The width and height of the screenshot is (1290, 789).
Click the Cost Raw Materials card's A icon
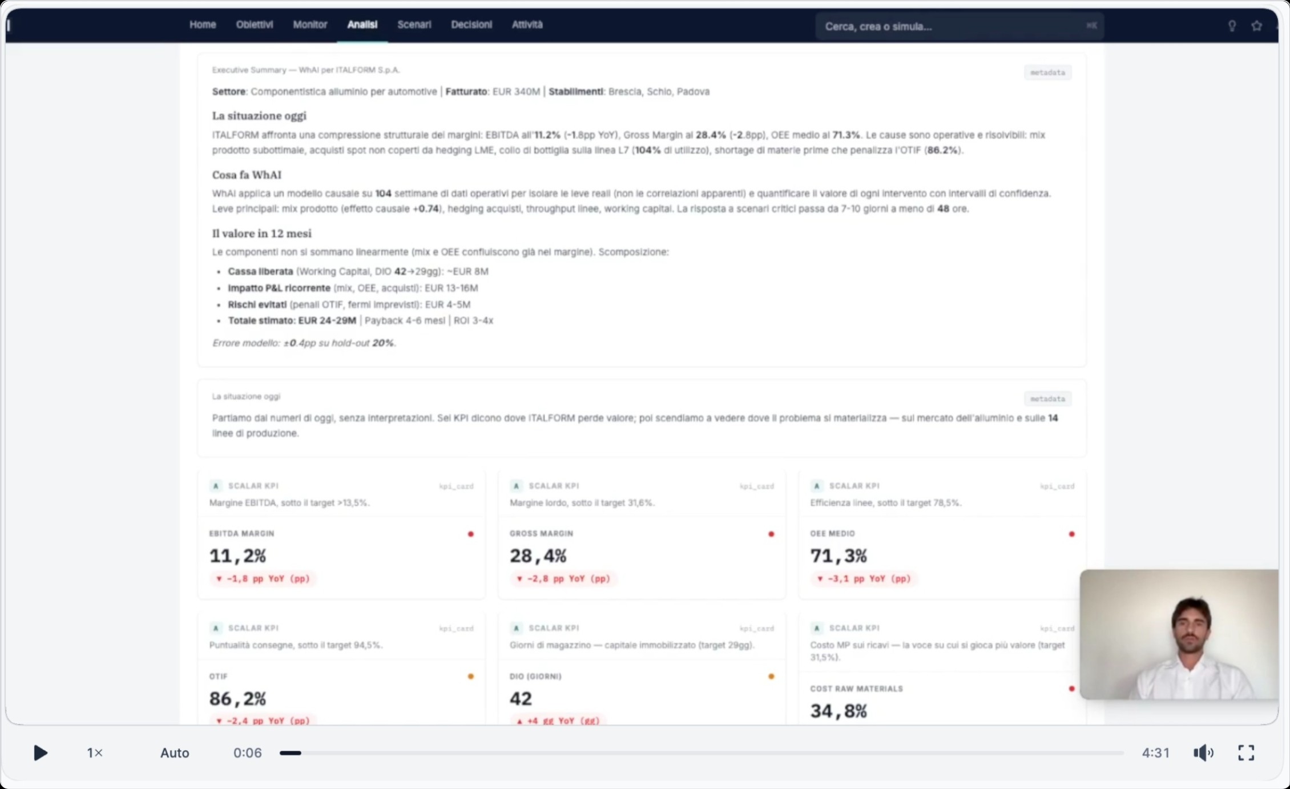(817, 628)
